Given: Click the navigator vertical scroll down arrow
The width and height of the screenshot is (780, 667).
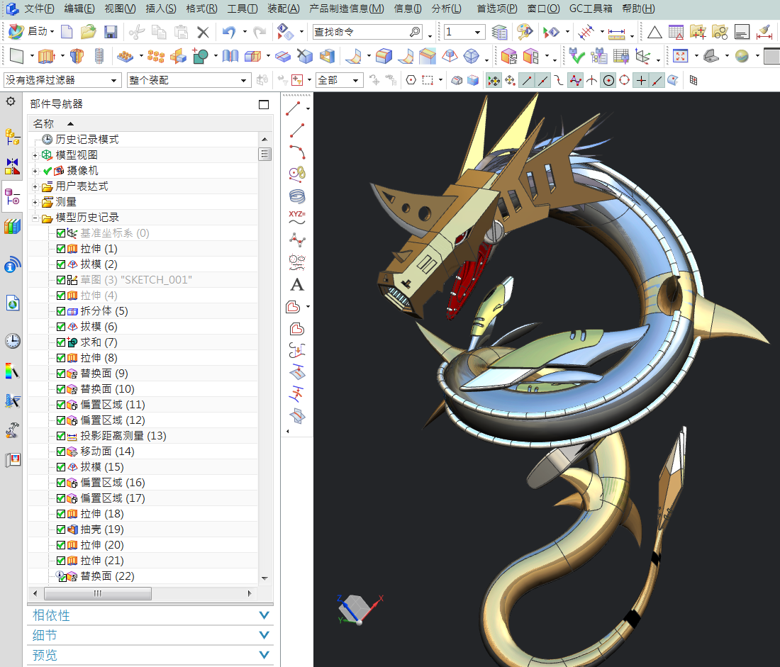Looking at the screenshot, I should pyautogui.click(x=264, y=578).
